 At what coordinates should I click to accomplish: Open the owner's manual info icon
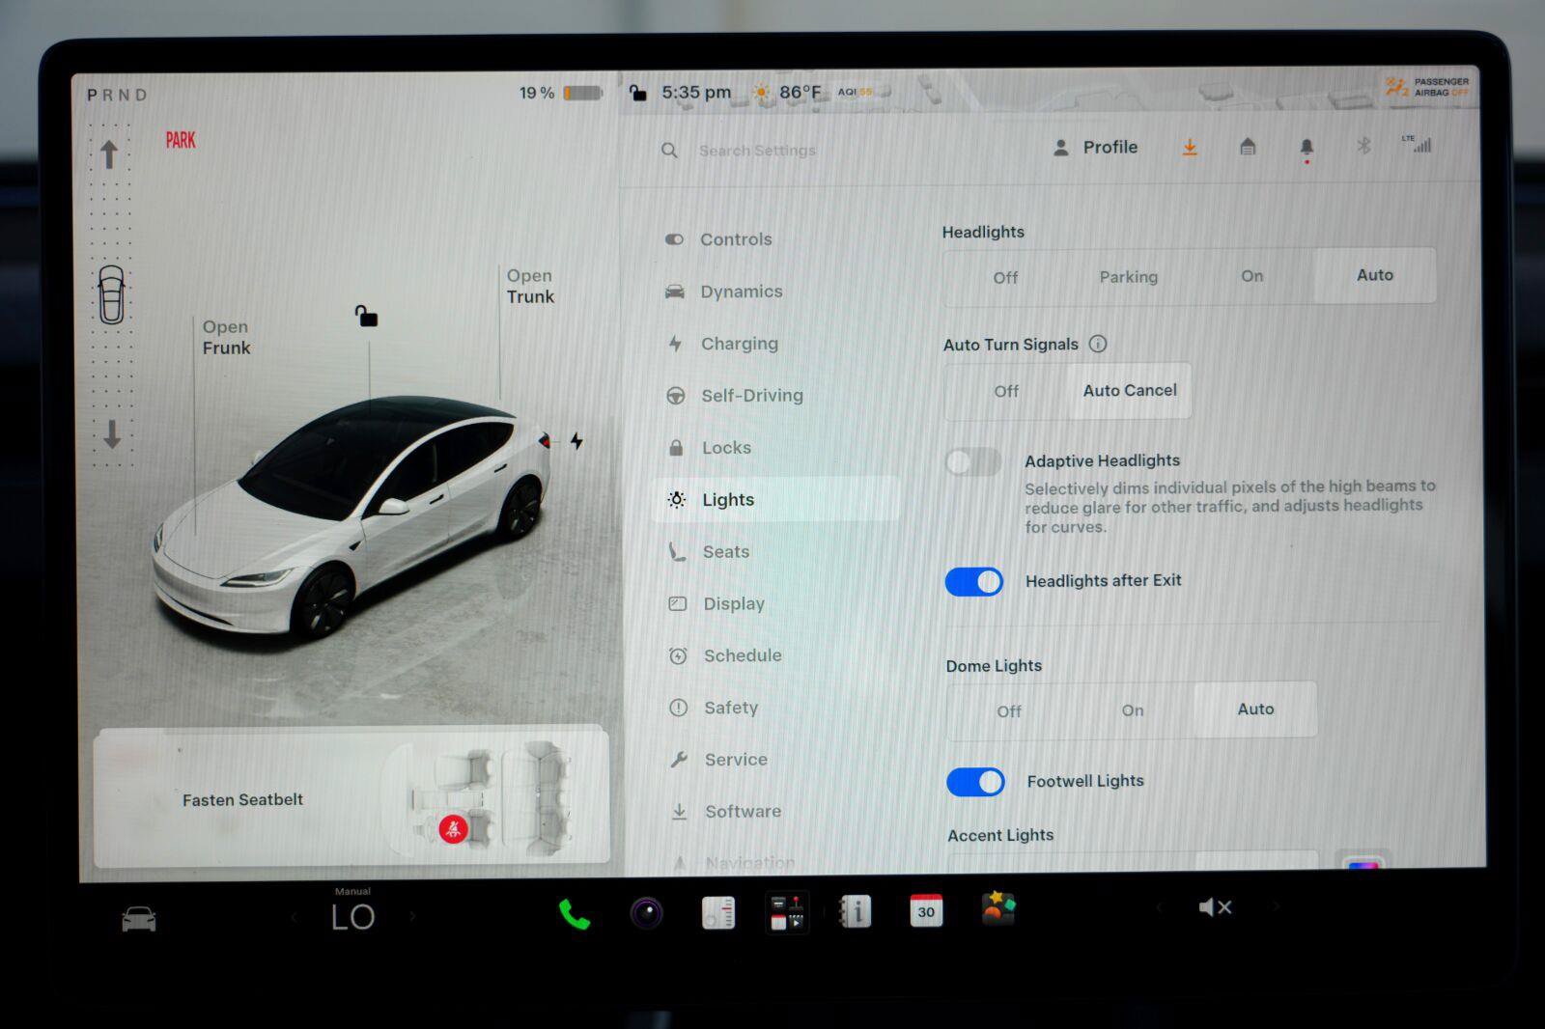click(x=856, y=911)
